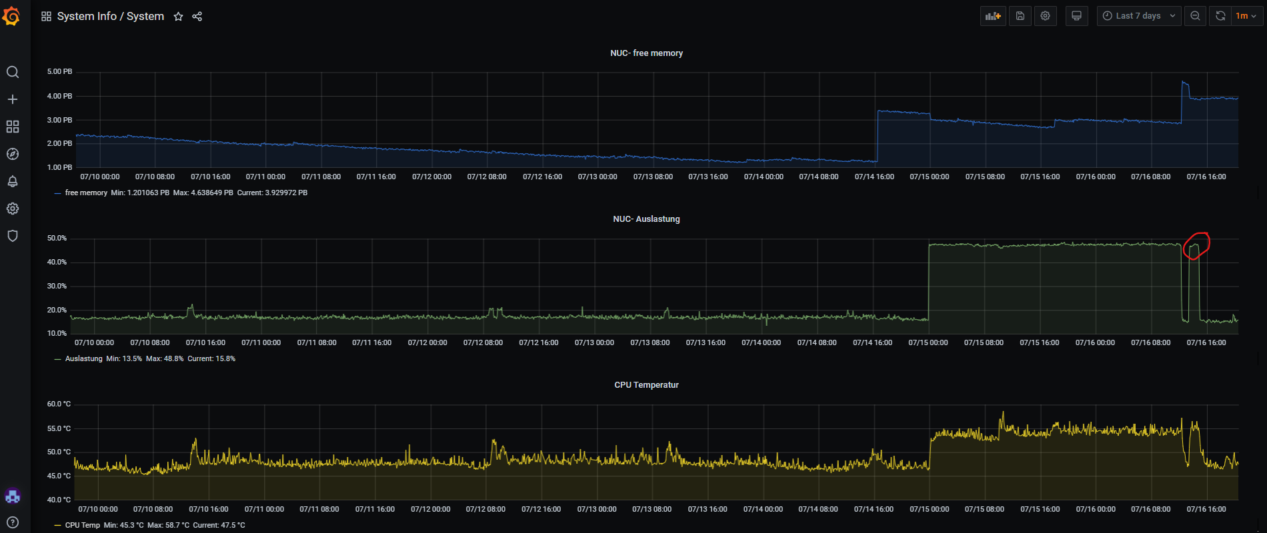Open the search dashboards icon
The width and height of the screenshot is (1267, 533).
click(12, 72)
